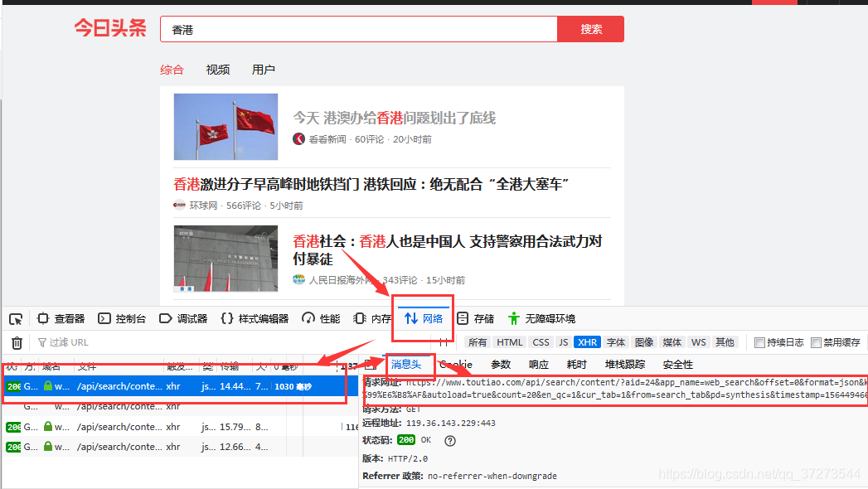Open the 调试器 (Debugger) panel
Image resolution: width=868 pixels, height=489 pixels.
pyautogui.click(x=183, y=318)
